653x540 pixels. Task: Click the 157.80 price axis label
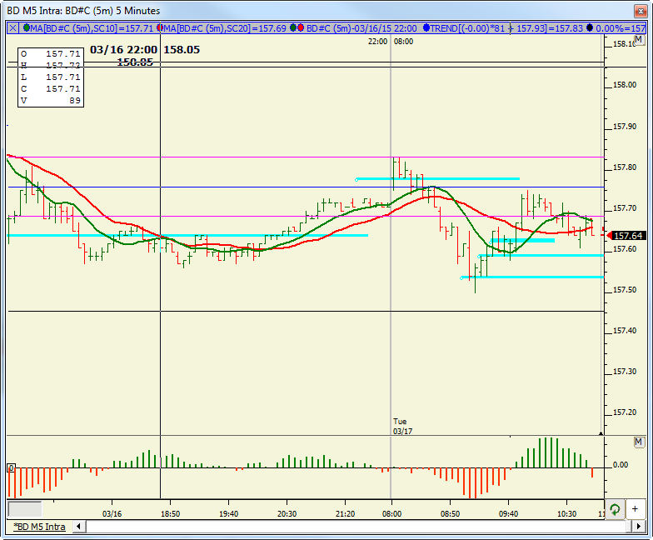(625, 167)
